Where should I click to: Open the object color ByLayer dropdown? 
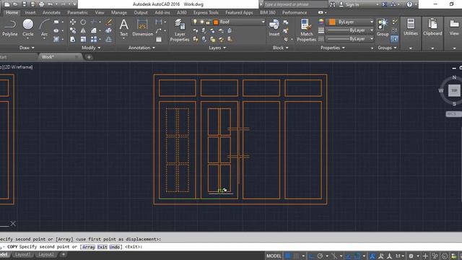372,22
